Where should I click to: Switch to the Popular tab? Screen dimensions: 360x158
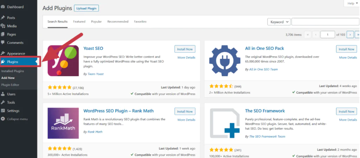(x=96, y=22)
